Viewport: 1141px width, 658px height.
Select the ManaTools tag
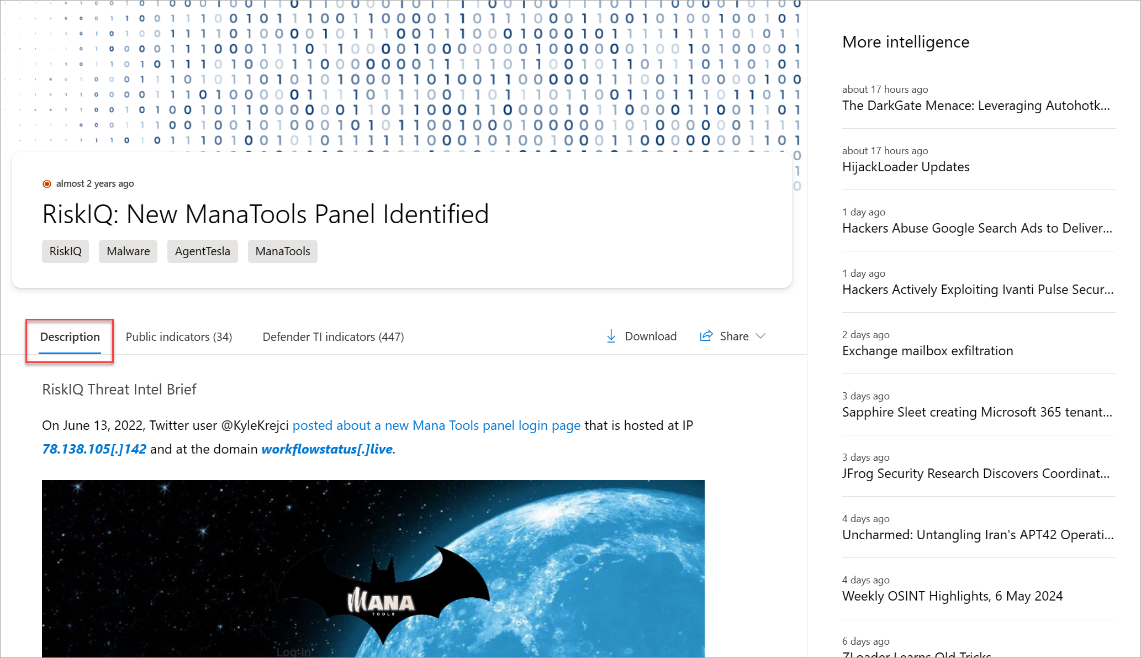tap(282, 251)
